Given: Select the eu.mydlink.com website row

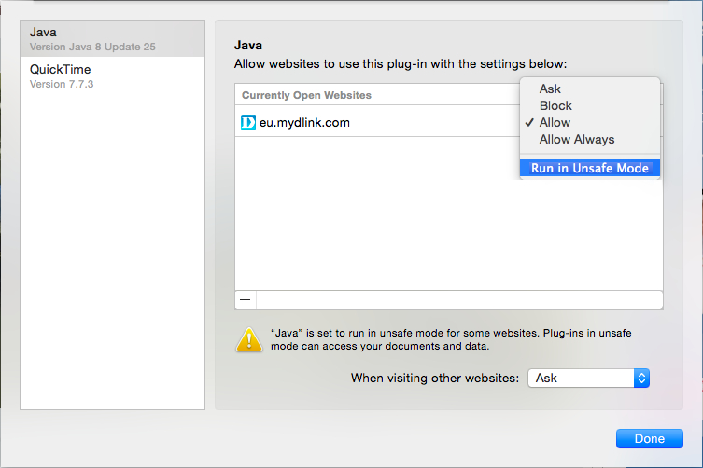Looking at the screenshot, I should [373, 122].
